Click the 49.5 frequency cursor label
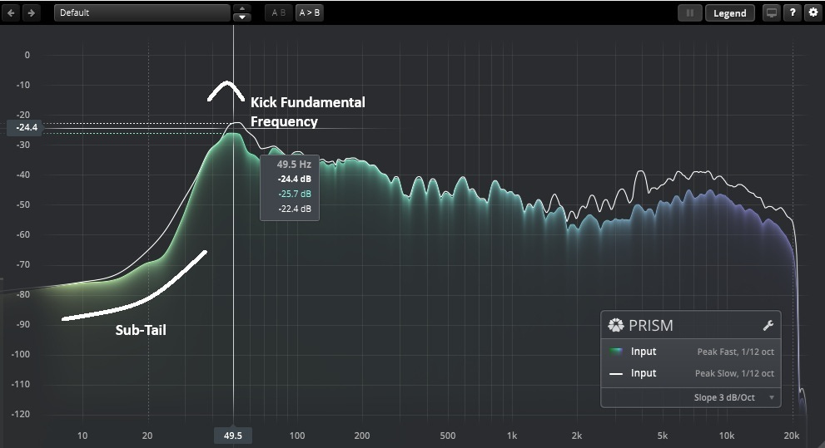The image size is (825, 448). click(233, 436)
